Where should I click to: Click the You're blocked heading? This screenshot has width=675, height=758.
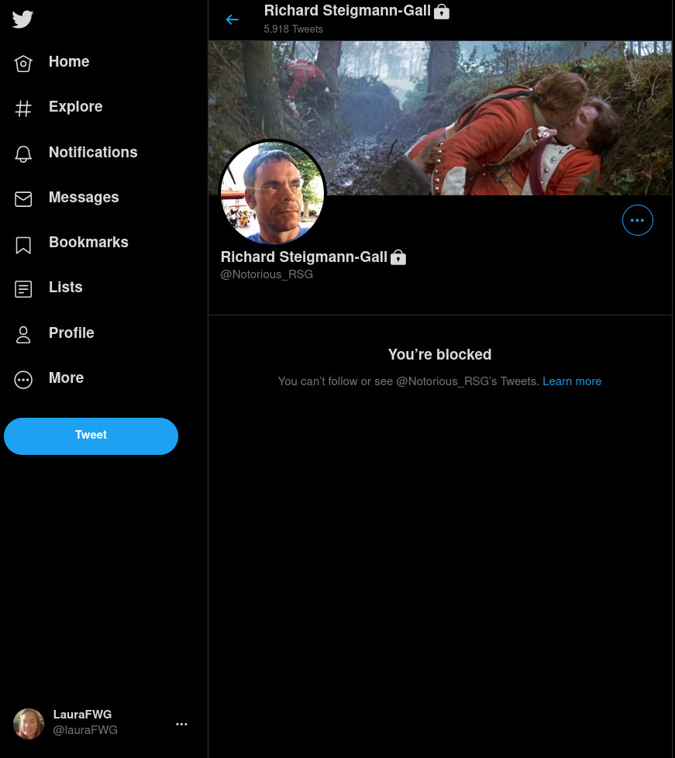[x=439, y=354]
